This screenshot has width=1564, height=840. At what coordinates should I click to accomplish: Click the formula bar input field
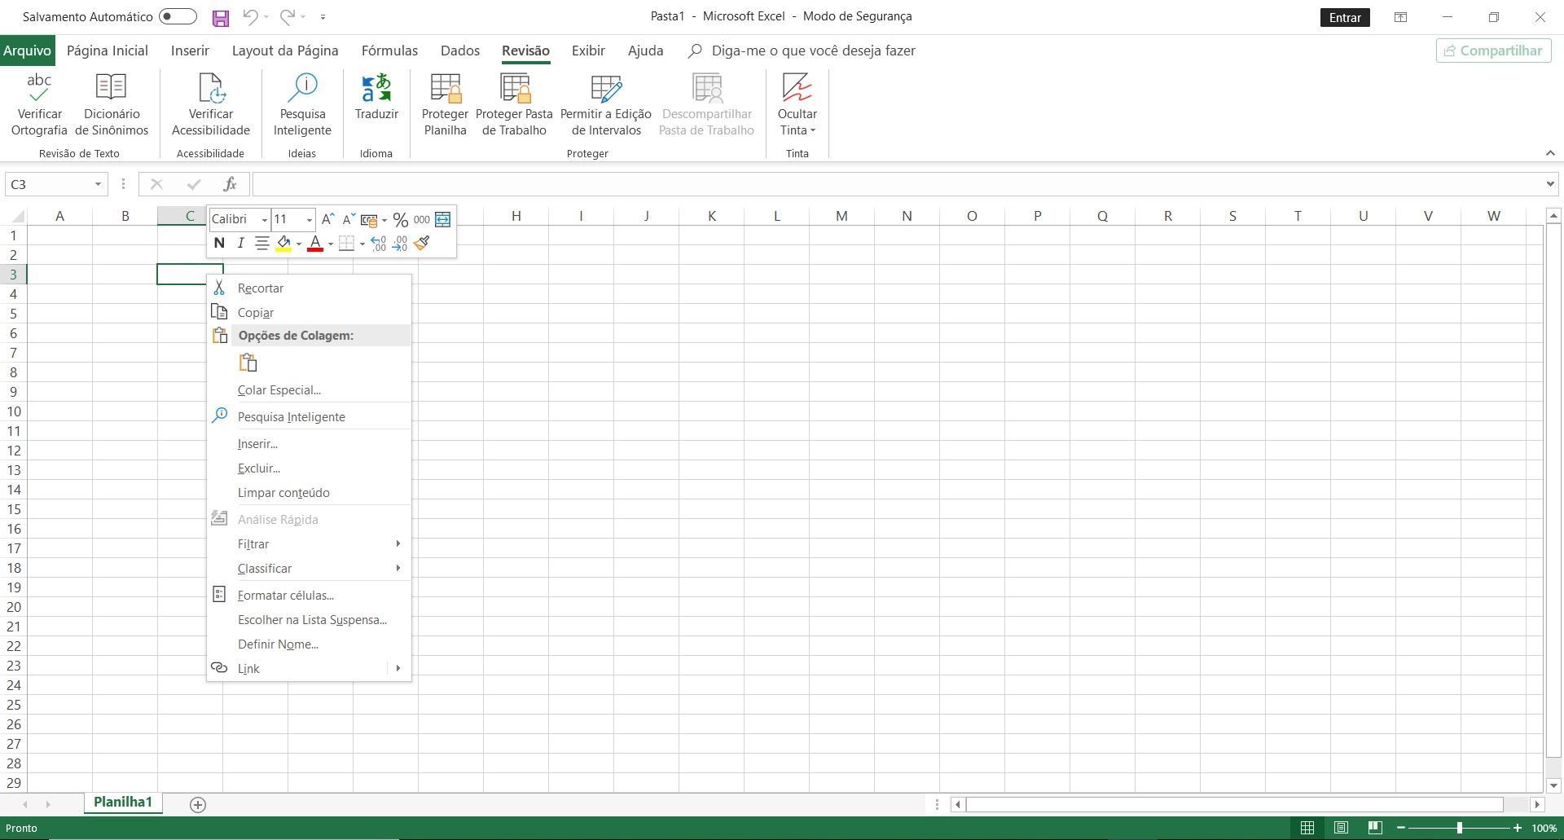[x=896, y=184]
